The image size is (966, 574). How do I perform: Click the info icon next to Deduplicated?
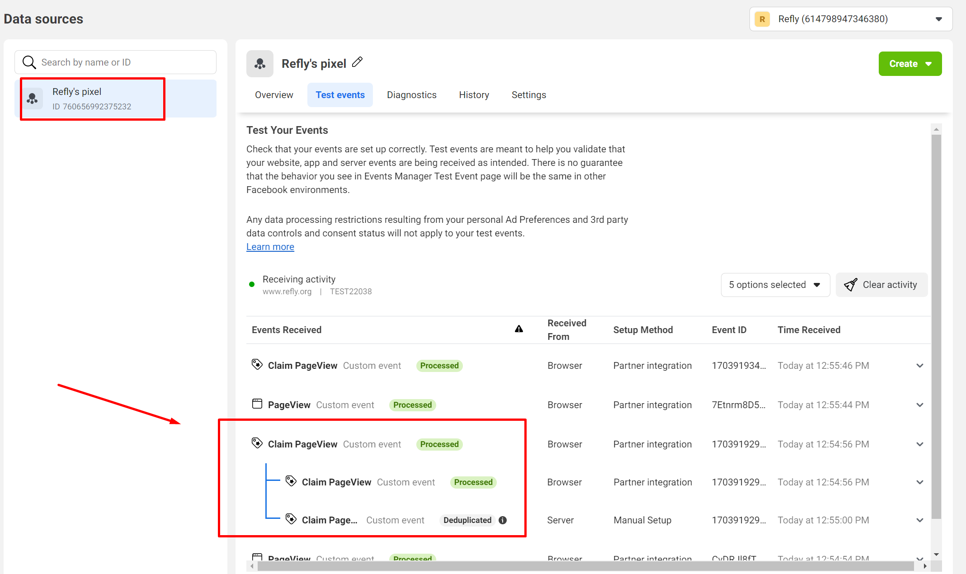click(x=503, y=520)
